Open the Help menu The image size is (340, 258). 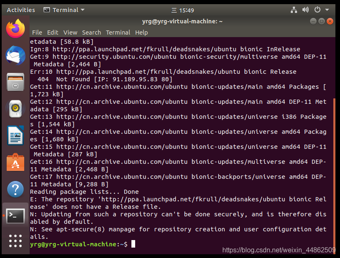[141, 33]
